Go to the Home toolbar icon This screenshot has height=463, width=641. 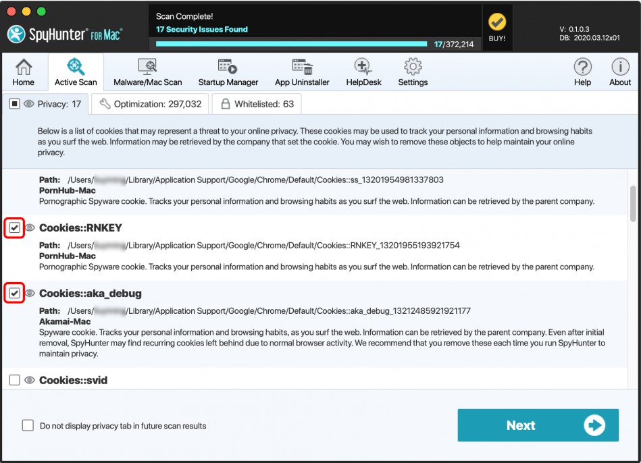click(23, 72)
